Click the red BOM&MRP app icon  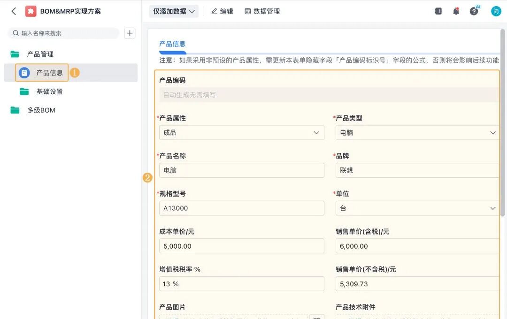click(x=31, y=11)
